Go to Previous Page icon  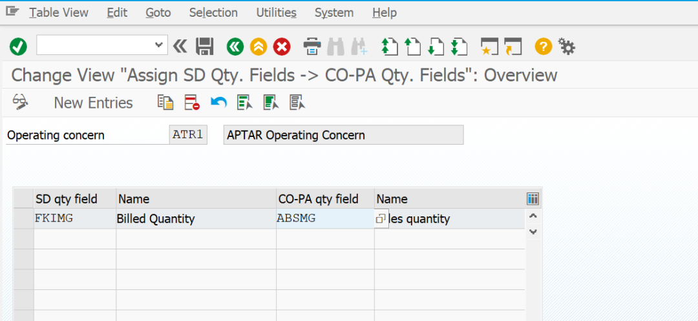412,47
